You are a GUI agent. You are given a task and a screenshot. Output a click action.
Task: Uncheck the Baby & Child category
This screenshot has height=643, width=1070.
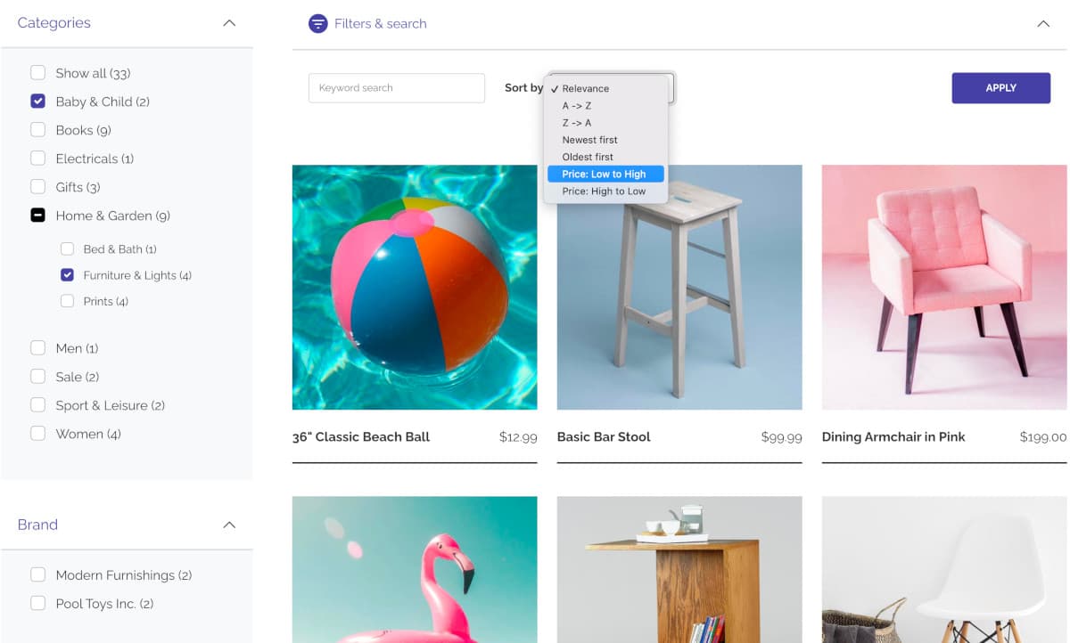click(38, 102)
